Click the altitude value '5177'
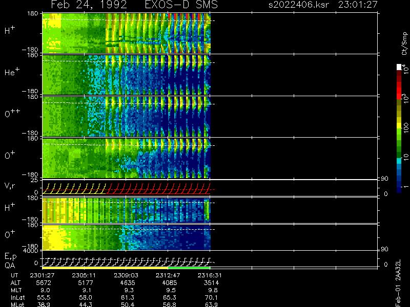The height and width of the screenshot is (307, 410). tap(86, 283)
